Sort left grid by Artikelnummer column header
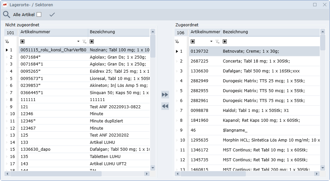 point(53,32)
